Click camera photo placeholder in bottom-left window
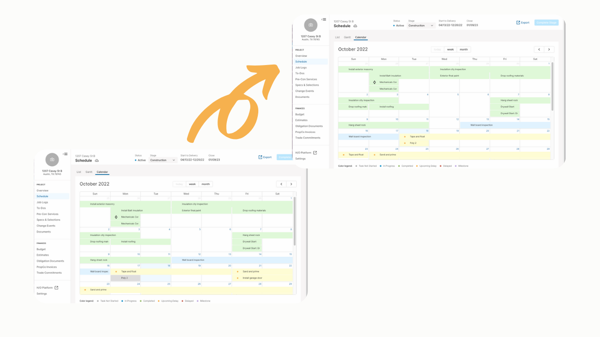Screen dimensions: 600x337 coord(52,160)
